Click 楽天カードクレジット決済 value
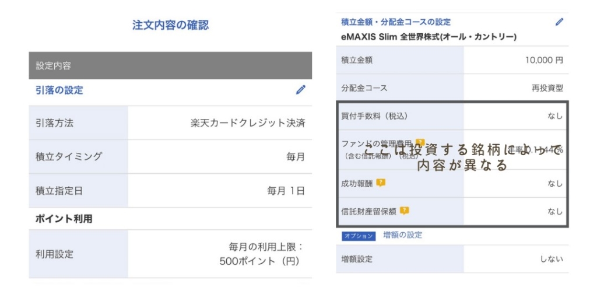 pyautogui.click(x=248, y=124)
